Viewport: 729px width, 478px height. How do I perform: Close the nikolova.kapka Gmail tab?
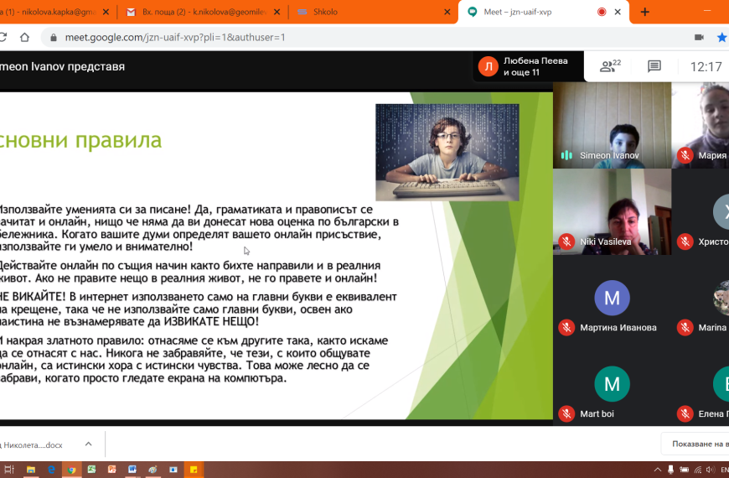pyautogui.click(x=106, y=12)
